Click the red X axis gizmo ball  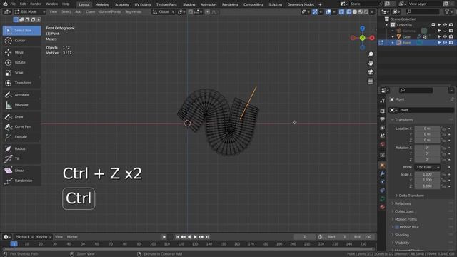(372, 38)
